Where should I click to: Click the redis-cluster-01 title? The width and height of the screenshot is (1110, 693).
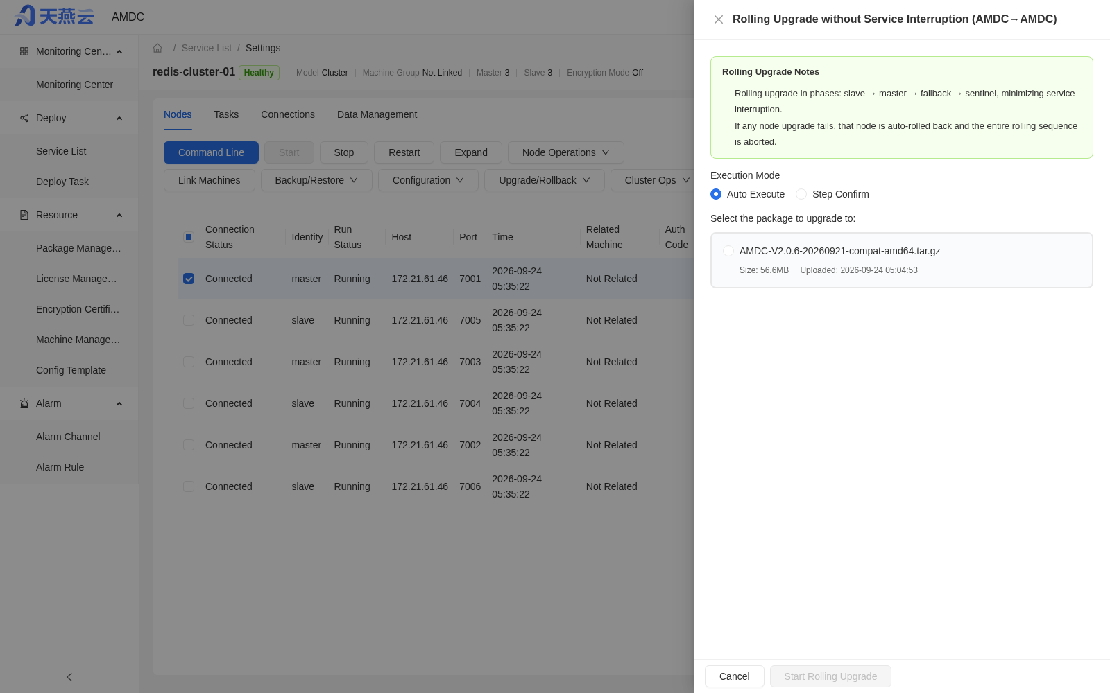[x=194, y=72]
